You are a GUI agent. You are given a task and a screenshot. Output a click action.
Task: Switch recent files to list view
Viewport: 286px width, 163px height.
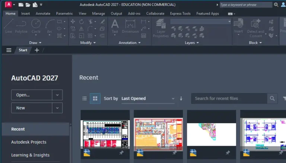pos(85,98)
